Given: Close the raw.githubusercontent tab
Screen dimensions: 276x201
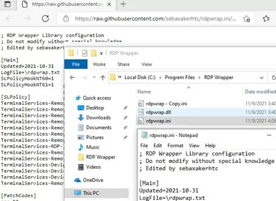Looking at the screenshot, I should [109, 4].
